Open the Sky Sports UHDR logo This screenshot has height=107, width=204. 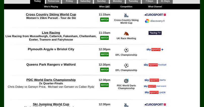155,92
